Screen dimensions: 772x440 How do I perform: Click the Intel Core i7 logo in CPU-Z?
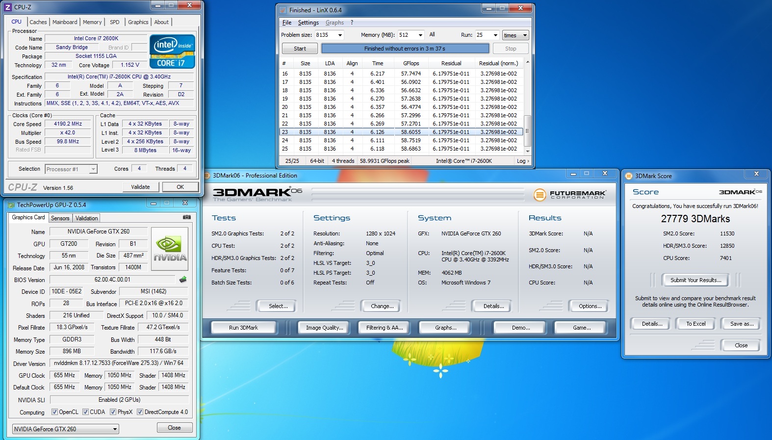pos(173,51)
